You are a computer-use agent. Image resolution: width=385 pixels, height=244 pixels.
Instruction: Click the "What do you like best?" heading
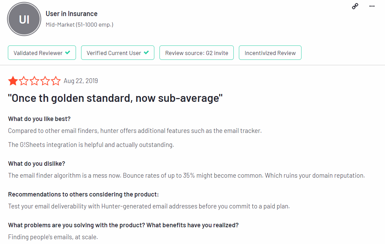pos(39,119)
